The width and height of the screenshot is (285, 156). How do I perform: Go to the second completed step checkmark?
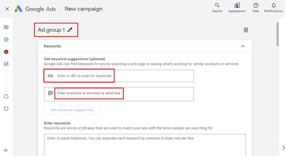click(6, 64)
